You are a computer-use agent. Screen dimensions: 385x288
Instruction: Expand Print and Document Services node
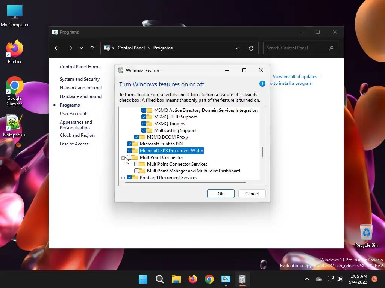[123, 178]
